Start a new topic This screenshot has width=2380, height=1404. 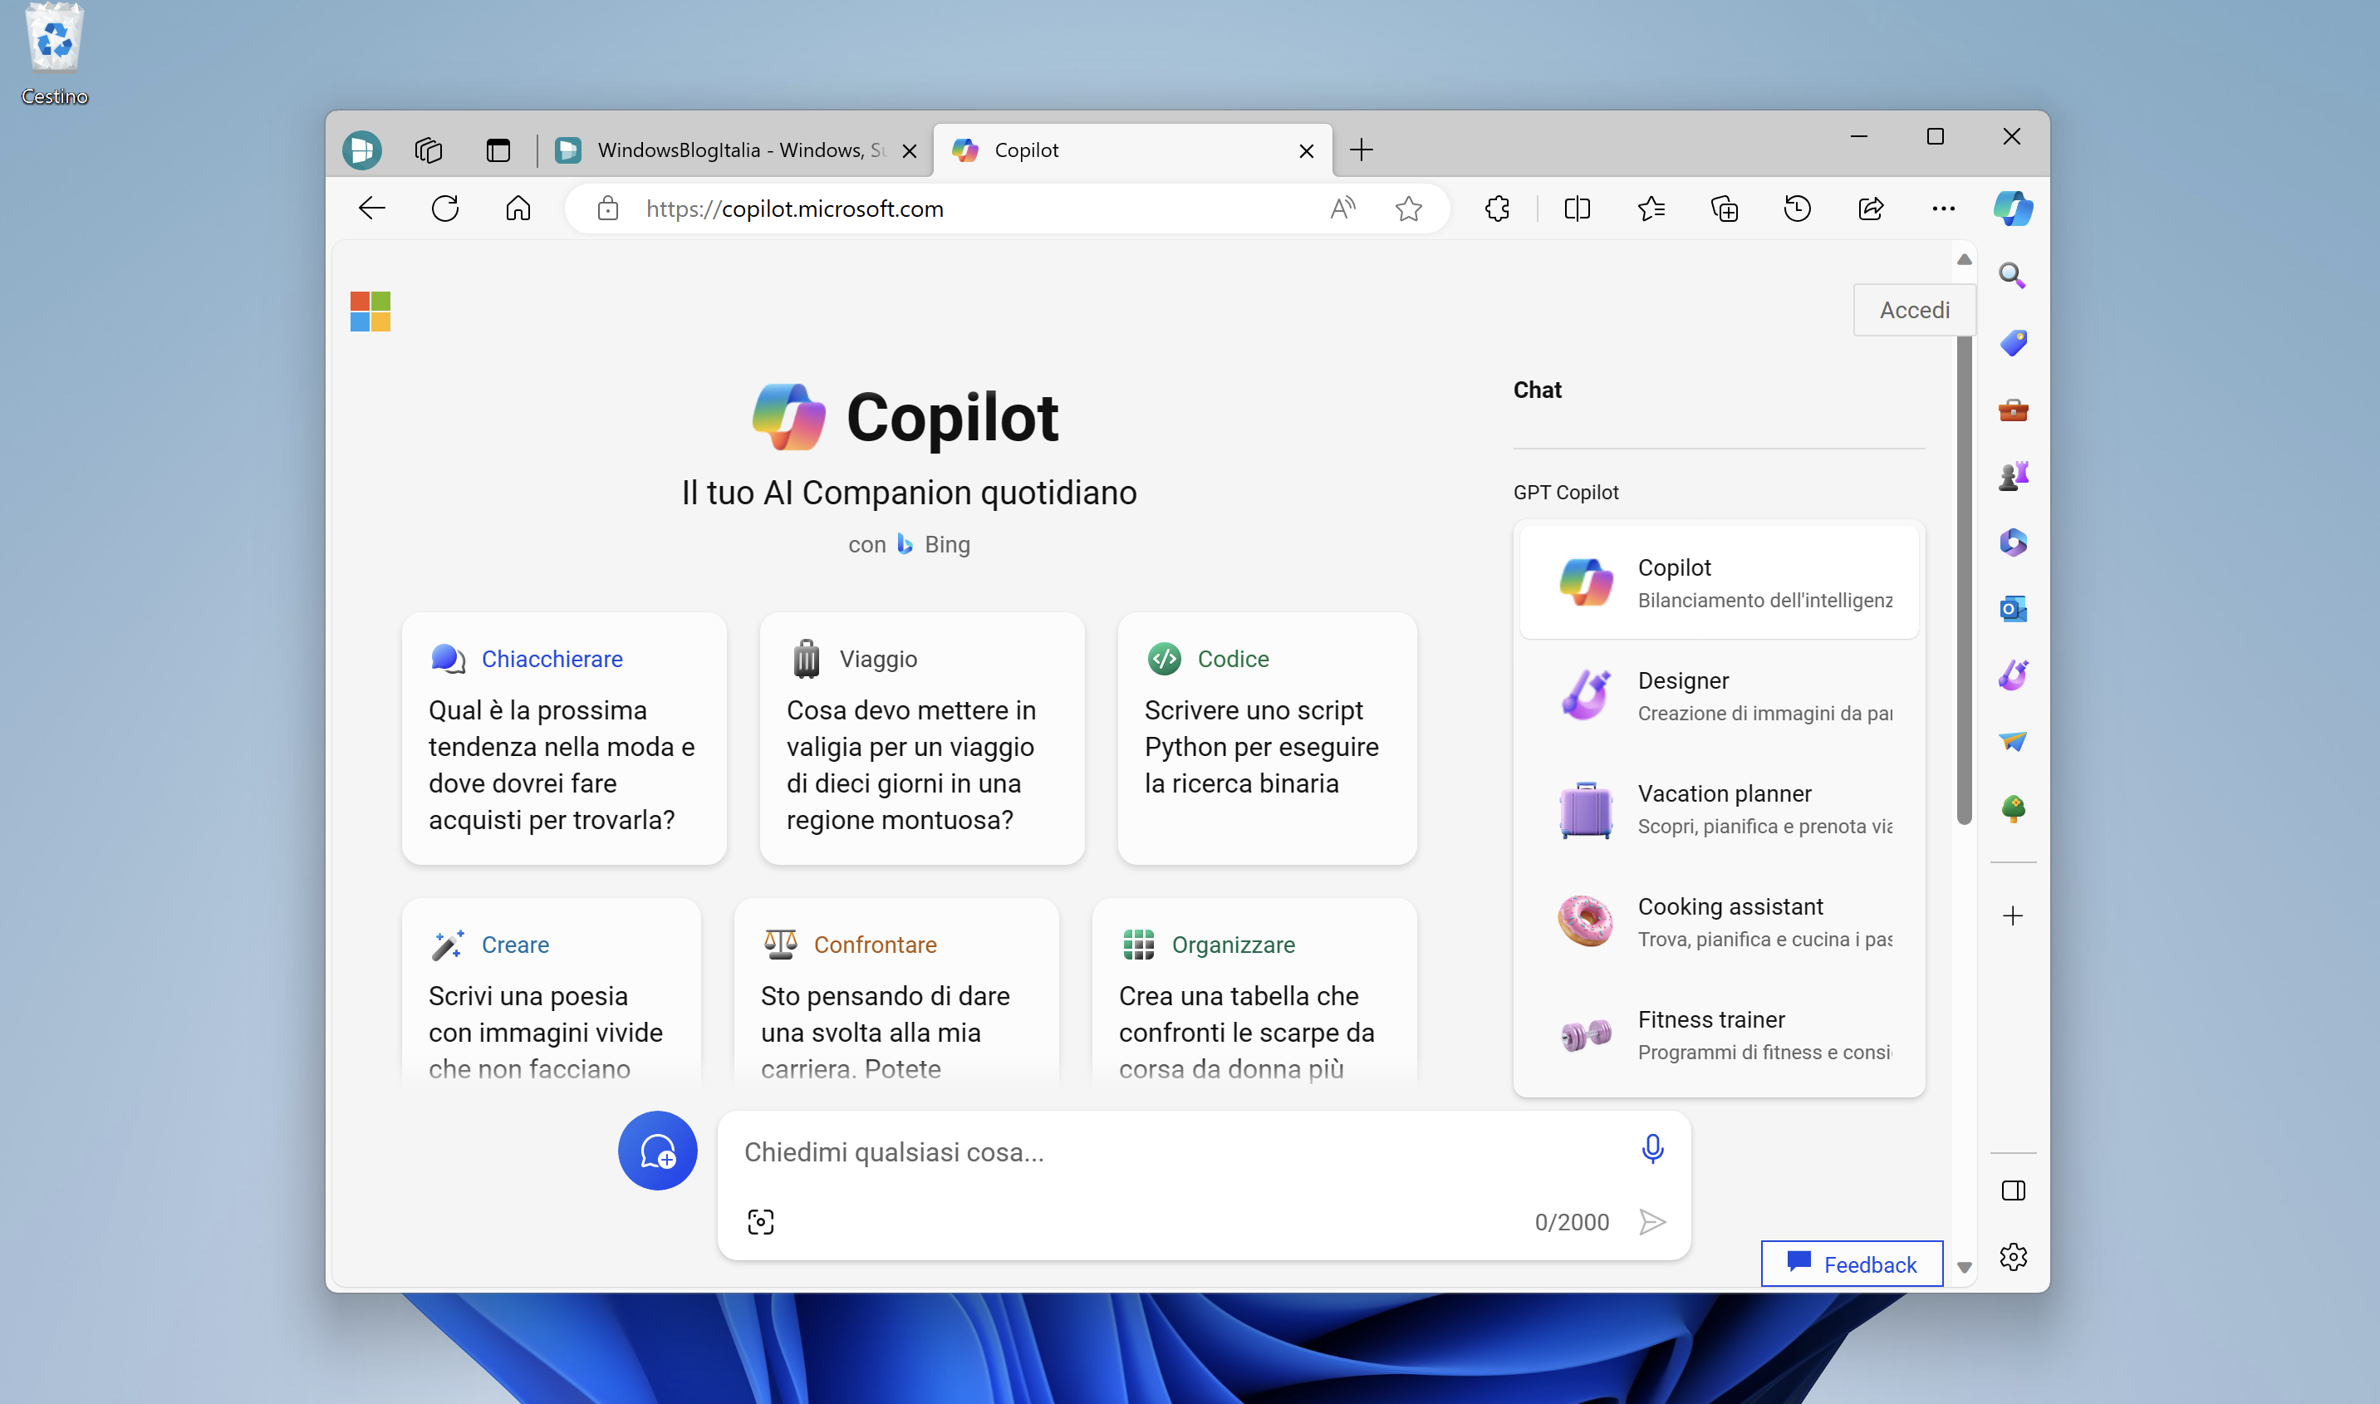657,1151
